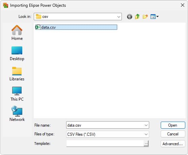Expand the File name dropdown arrow
This screenshot has width=188, height=155.
(x=146, y=125)
